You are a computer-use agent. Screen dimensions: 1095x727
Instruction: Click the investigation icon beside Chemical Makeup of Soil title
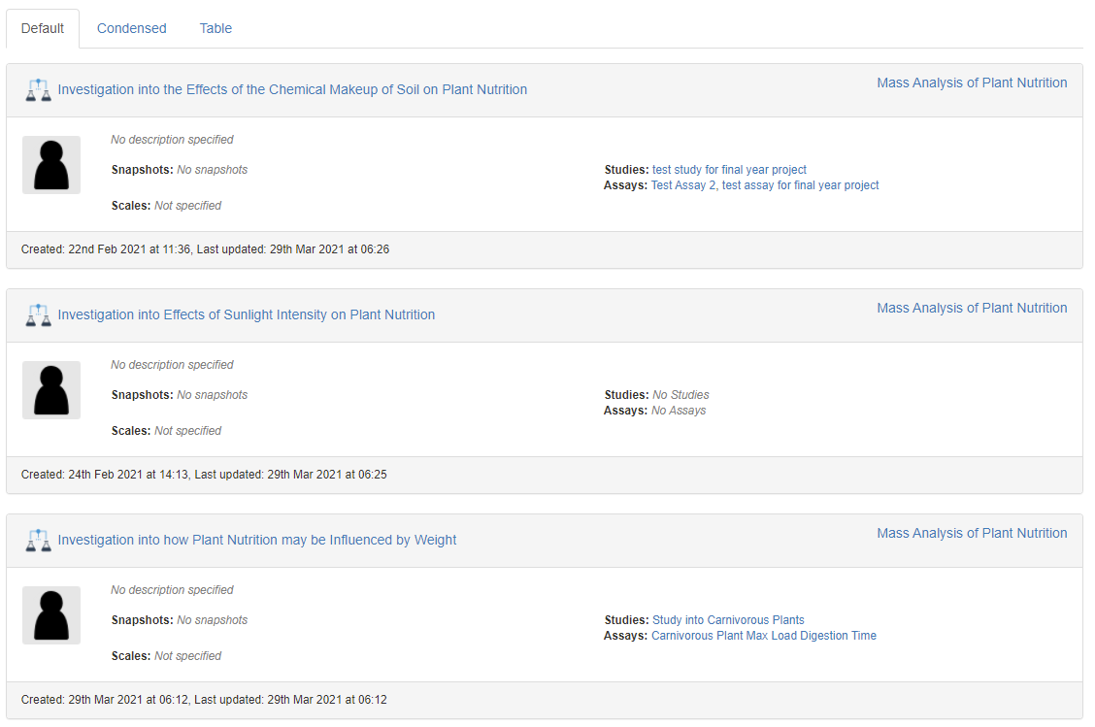(38, 90)
